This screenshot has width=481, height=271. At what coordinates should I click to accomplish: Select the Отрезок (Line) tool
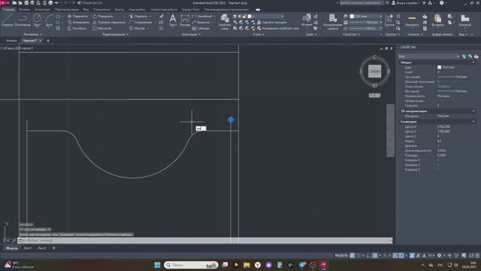pos(7,20)
